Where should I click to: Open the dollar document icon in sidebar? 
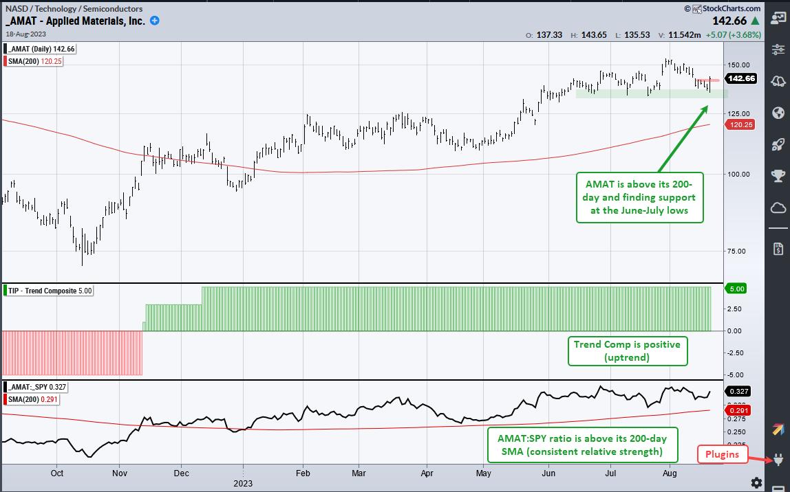pos(778,247)
